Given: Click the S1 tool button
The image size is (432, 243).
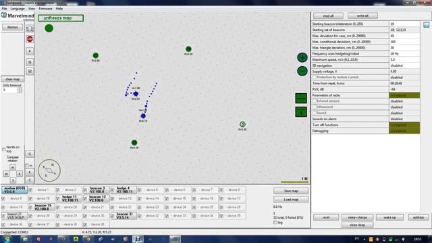Looking at the screenshot, I should (x=30, y=62).
